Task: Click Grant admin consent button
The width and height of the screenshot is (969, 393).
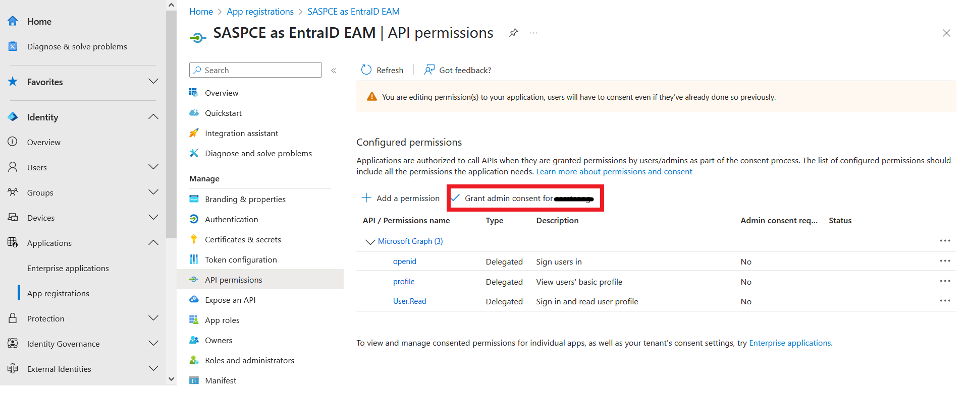Action: [525, 199]
